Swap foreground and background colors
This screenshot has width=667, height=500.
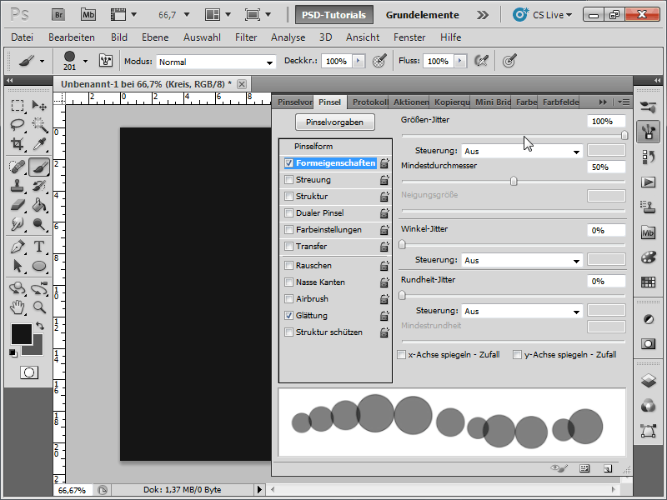(40, 326)
